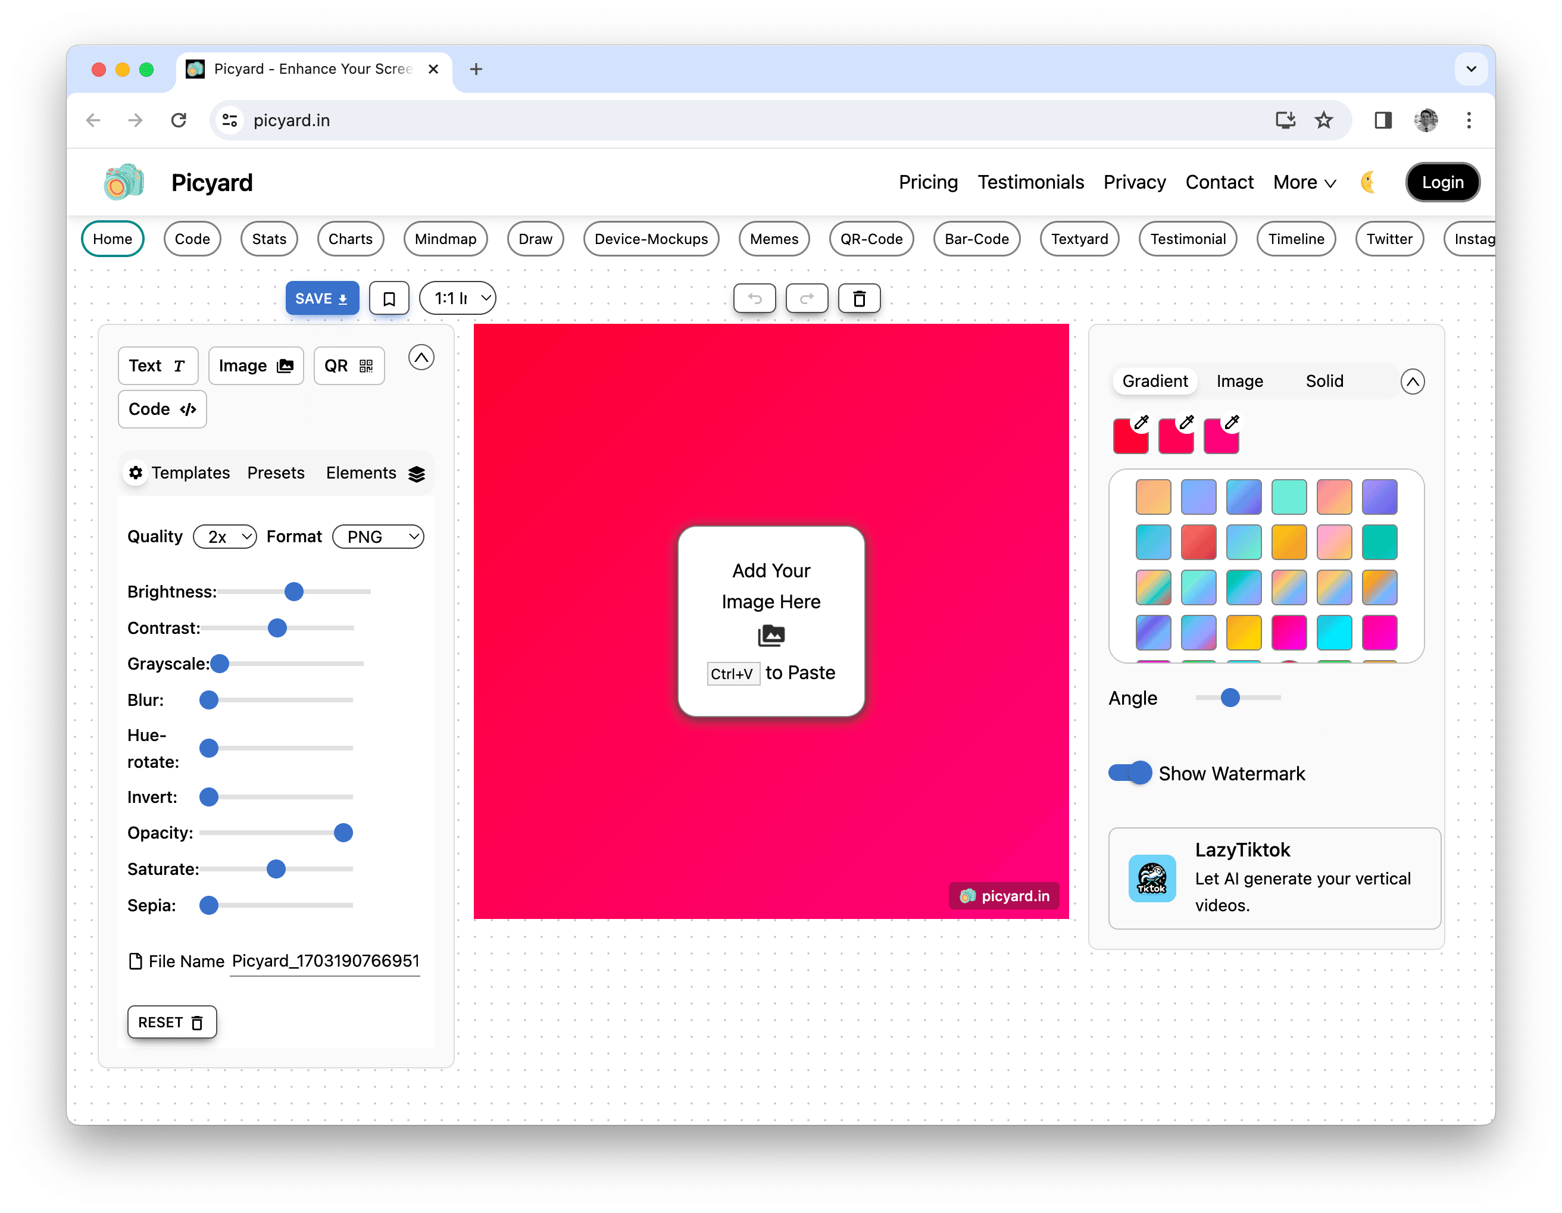
Task: Click the bookmark icon next to SAVE
Action: click(x=389, y=299)
